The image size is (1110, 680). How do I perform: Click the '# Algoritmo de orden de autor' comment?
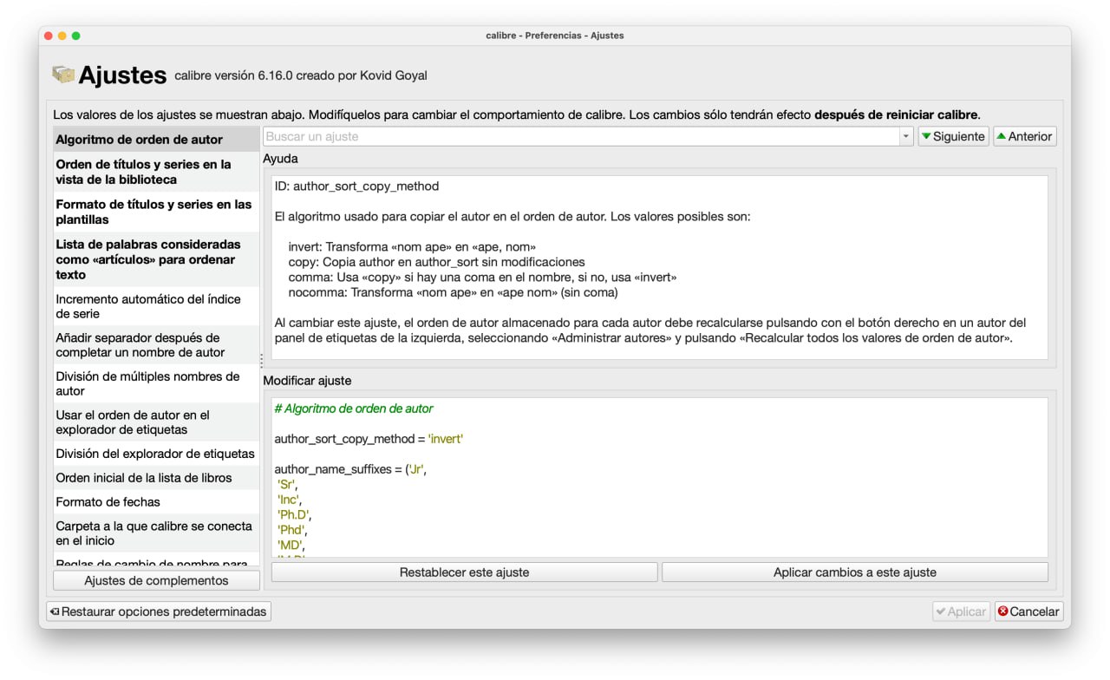[x=354, y=409]
